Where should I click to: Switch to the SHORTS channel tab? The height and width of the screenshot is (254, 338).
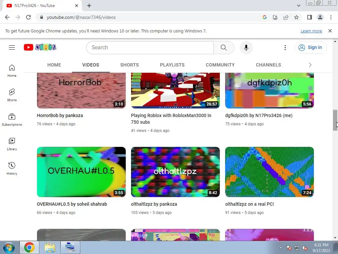pos(129,65)
